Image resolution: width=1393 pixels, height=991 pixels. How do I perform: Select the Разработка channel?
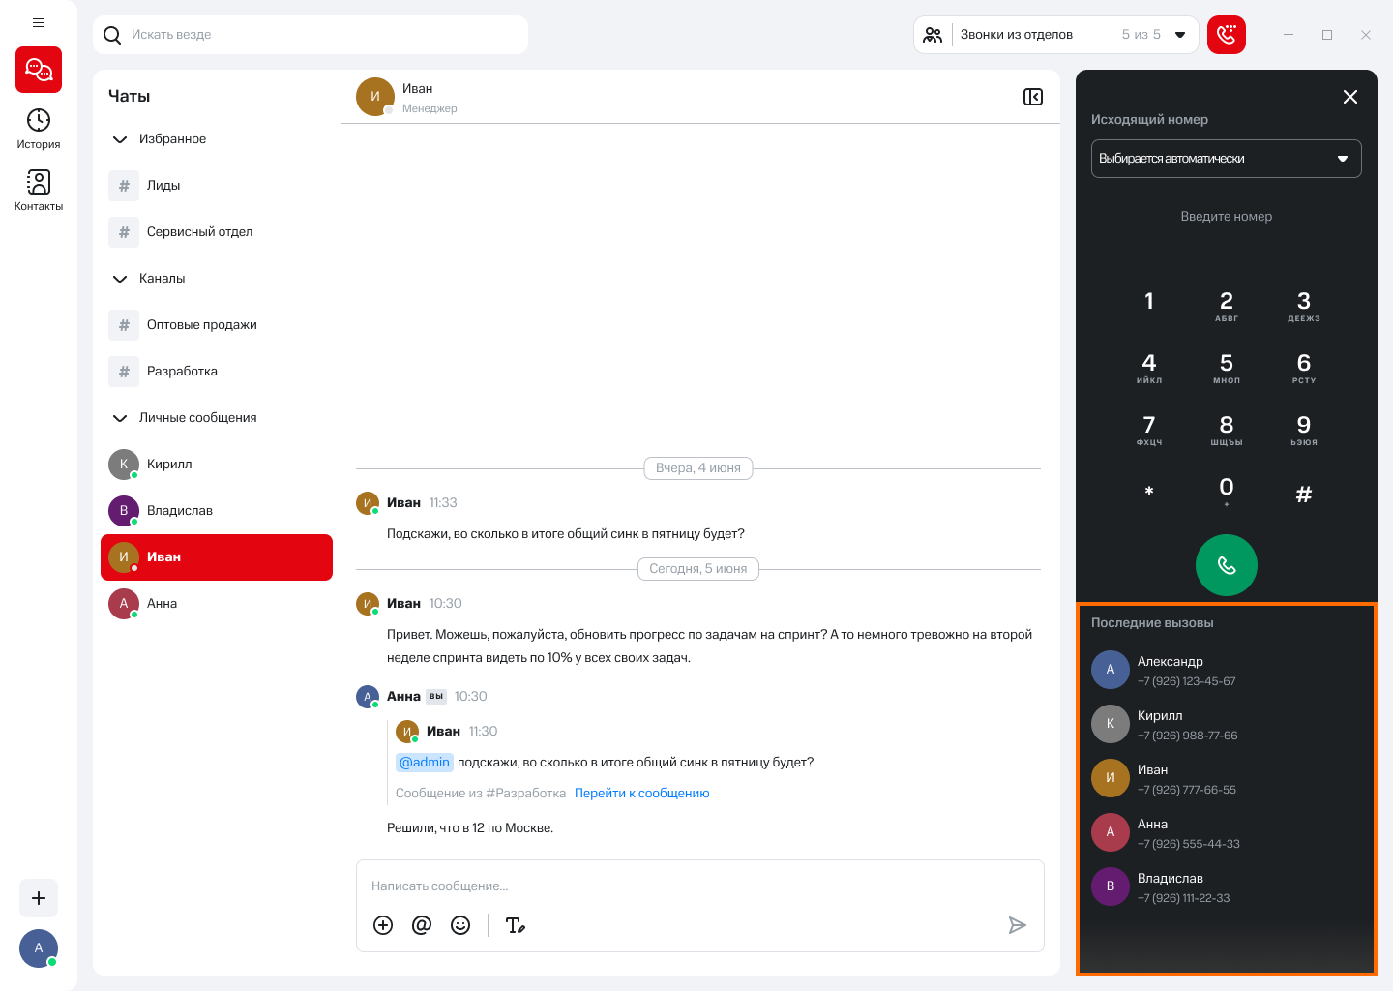pos(182,372)
